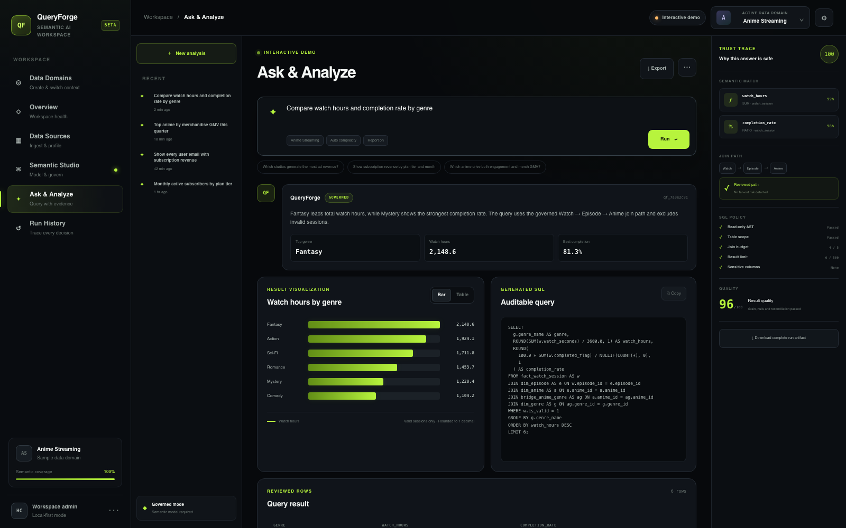Click the Overview diamond icon
This screenshot has width=846, height=528.
tap(19, 112)
